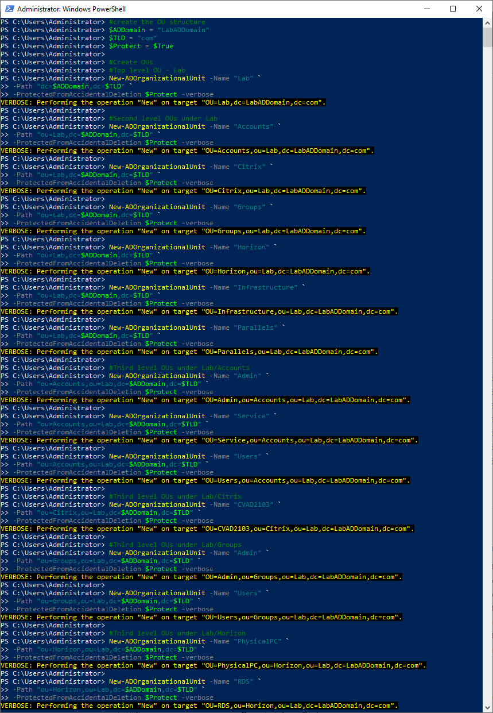Image resolution: width=493 pixels, height=713 pixels.
Task: Select the VERBOSE output for OU=PhysicalPC
Action: pos(213,665)
